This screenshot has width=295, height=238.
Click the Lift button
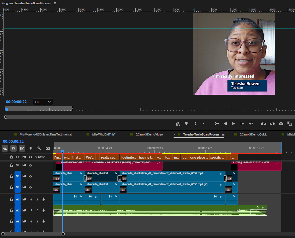264,124
